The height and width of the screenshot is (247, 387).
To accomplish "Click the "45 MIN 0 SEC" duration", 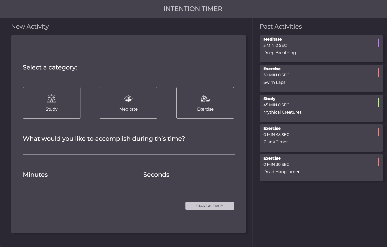I will 276,105.
